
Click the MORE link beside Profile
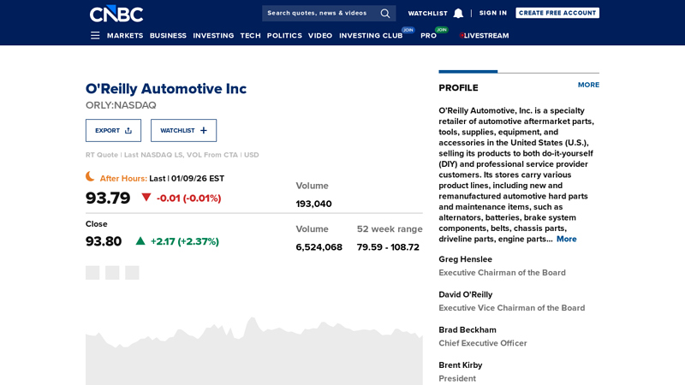pos(588,85)
